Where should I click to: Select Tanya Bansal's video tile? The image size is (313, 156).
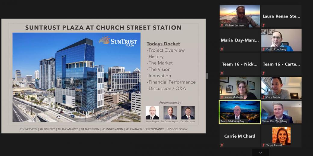click(x=281, y=136)
